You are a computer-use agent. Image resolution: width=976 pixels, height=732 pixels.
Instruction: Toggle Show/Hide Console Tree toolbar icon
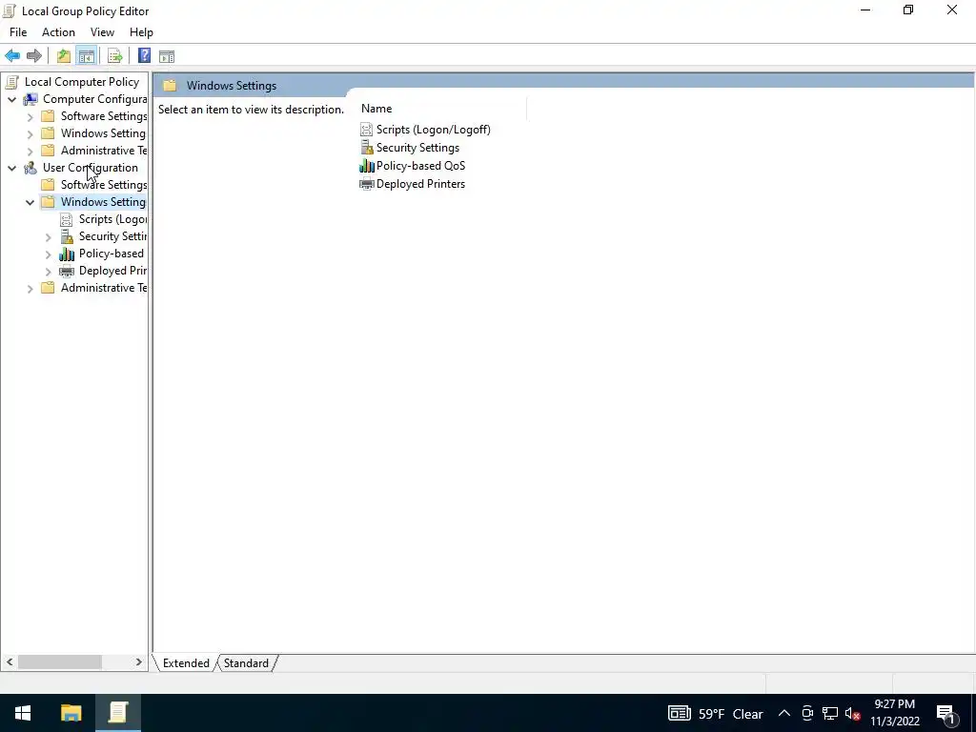(87, 56)
